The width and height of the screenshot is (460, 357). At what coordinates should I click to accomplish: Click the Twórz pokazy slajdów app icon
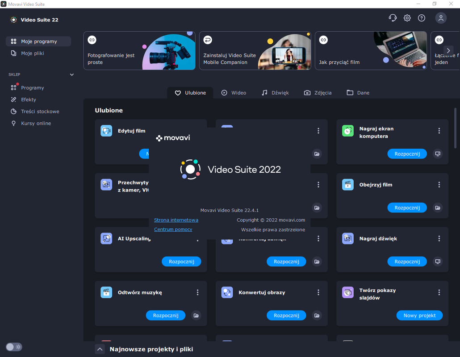pos(347,292)
